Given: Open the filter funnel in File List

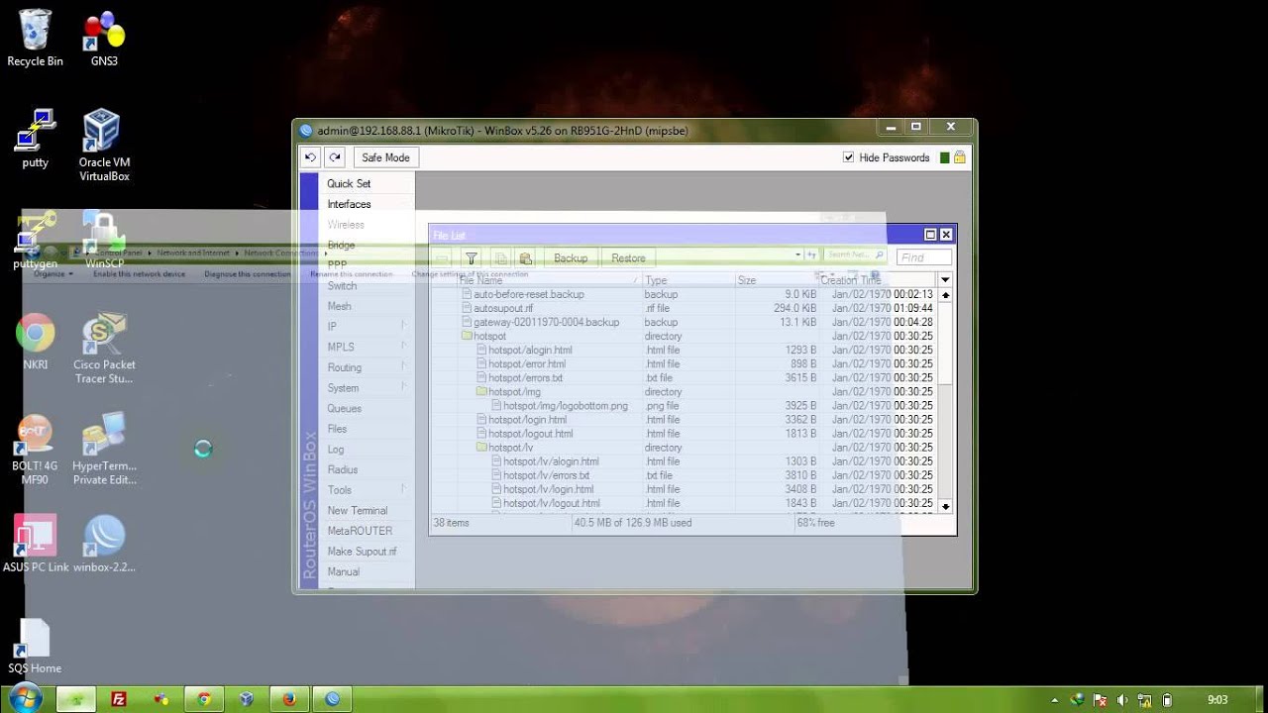Looking at the screenshot, I should 472,257.
